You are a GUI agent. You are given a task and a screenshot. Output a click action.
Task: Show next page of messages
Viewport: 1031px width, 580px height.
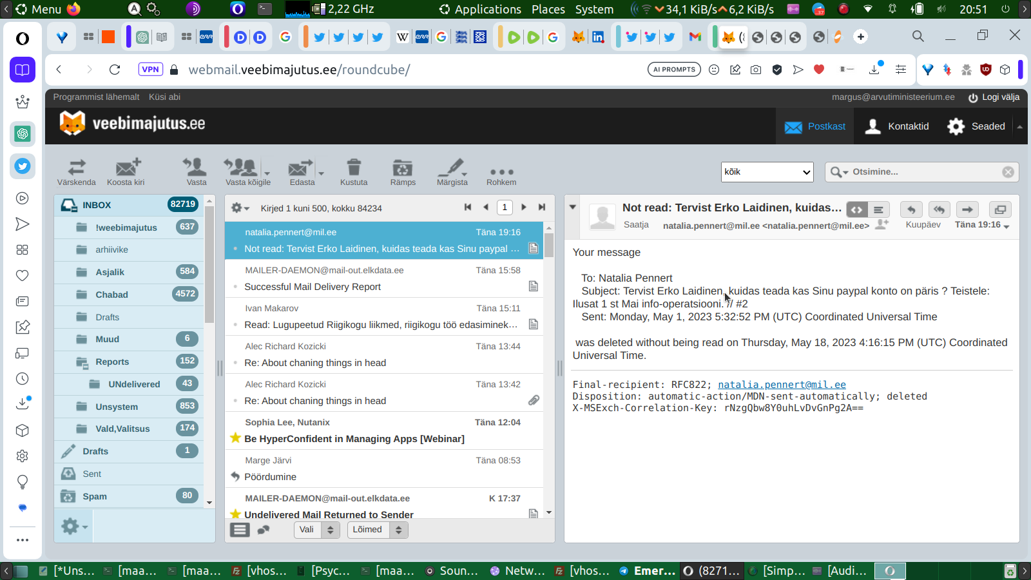[x=524, y=208]
